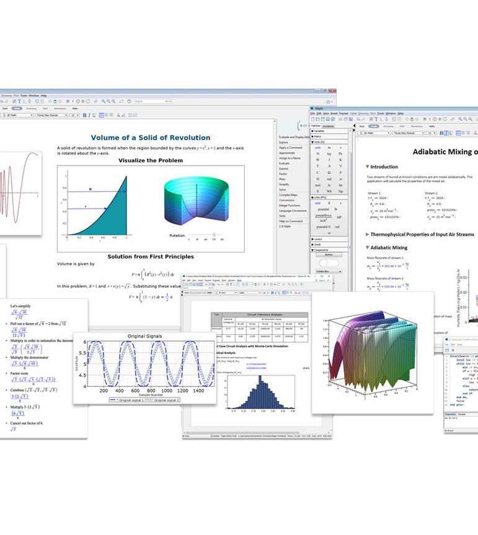This screenshot has height=535, width=478.
Task: Click the Help on Command context menu entry
Action: tap(291, 221)
